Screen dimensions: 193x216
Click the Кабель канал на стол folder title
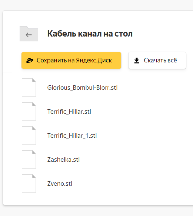[90, 34]
